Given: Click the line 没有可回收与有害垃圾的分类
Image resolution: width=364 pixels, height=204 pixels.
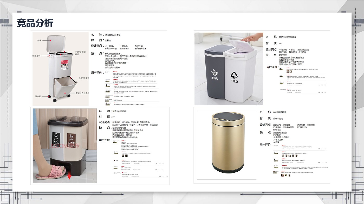Looking at the screenshot, I should pos(125,137).
